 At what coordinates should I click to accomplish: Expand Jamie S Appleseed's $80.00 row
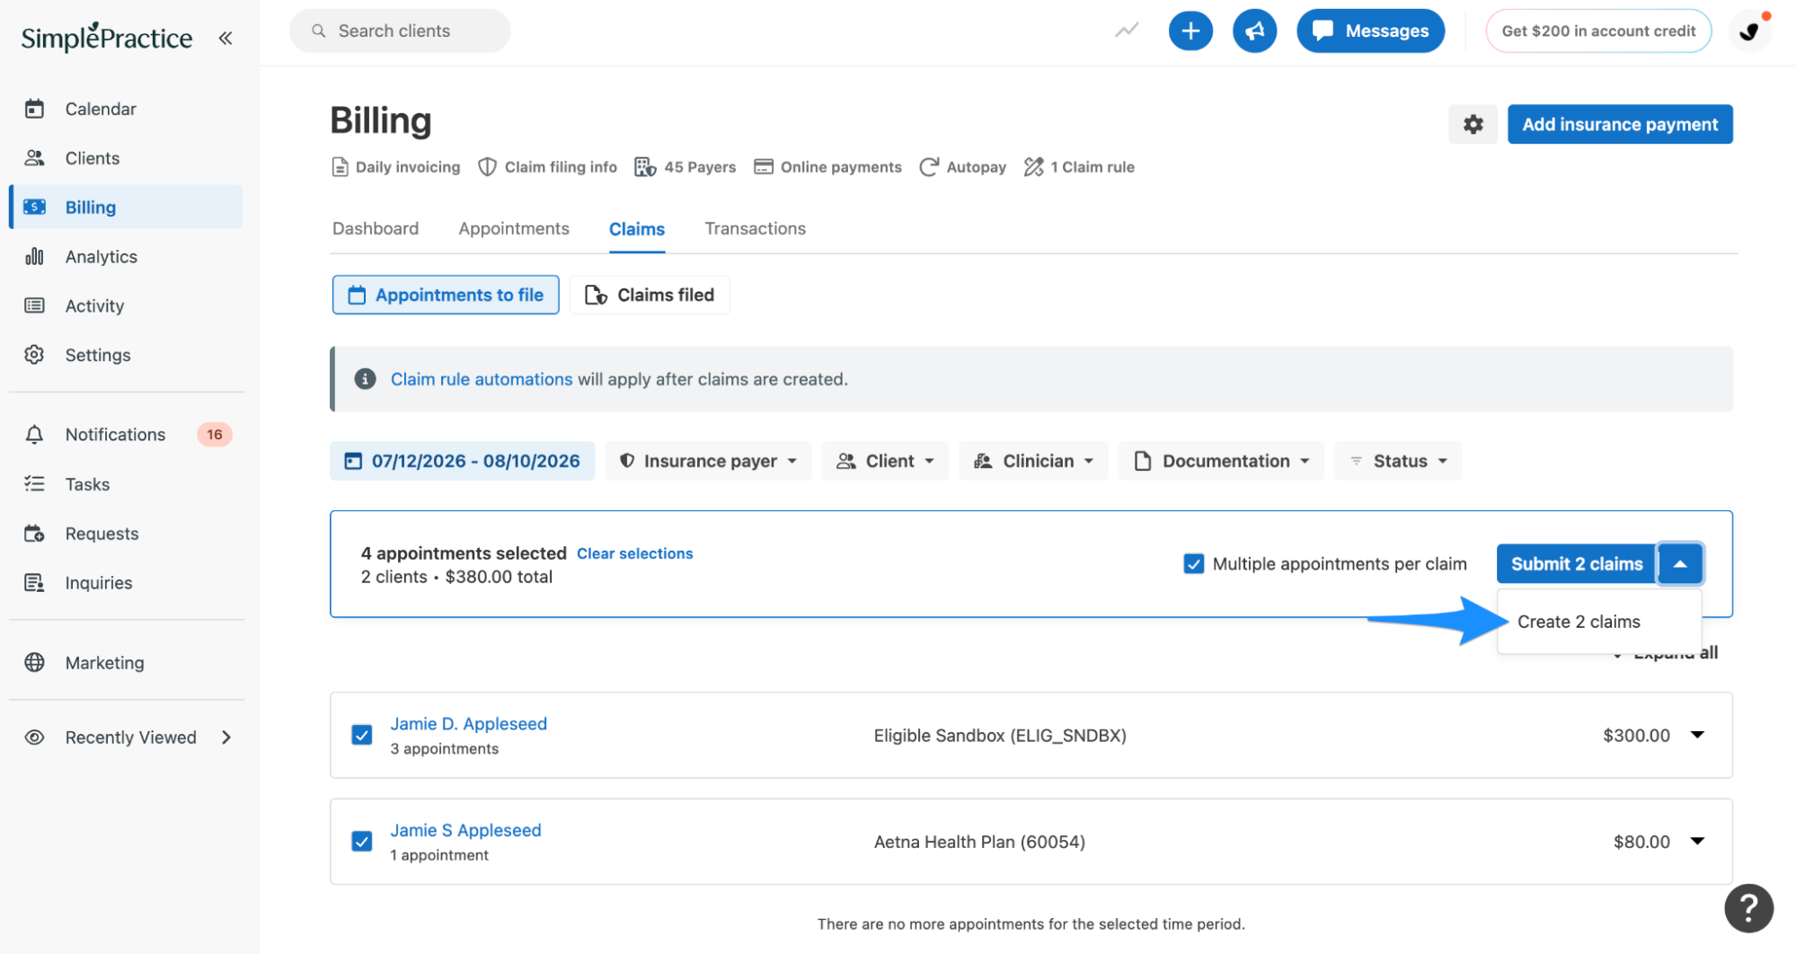pos(1697,842)
